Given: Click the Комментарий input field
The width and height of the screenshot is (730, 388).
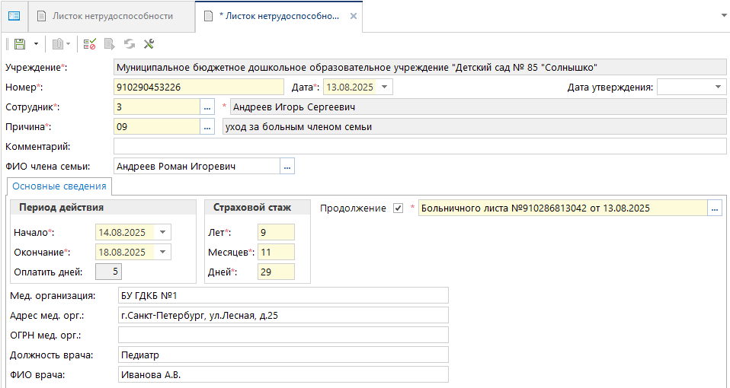Looking at the screenshot, I should pyautogui.click(x=419, y=146).
